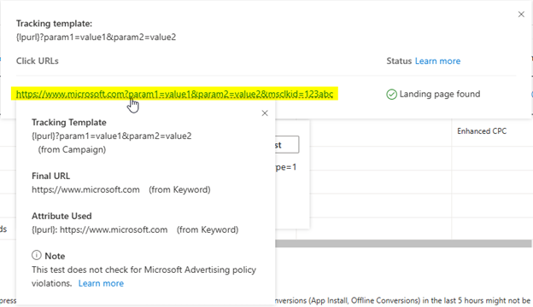Click the Attribute Used heading
The height and width of the screenshot is (307, 533).
61,216
